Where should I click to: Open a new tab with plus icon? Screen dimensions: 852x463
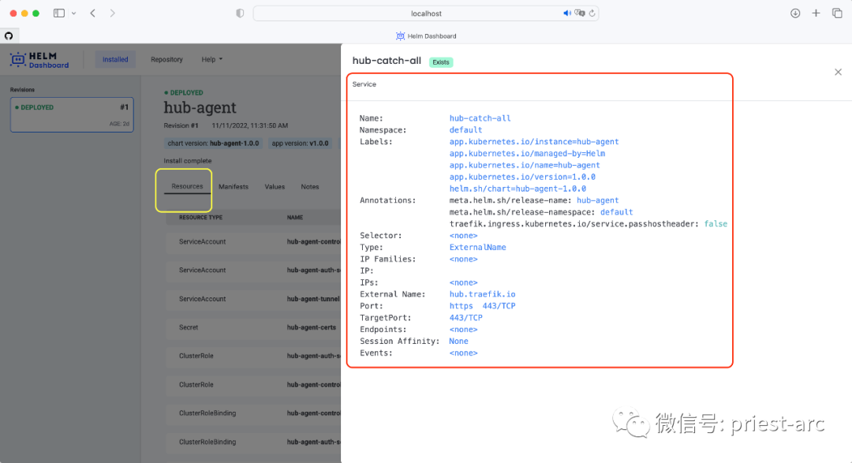(x=816, y=13)
